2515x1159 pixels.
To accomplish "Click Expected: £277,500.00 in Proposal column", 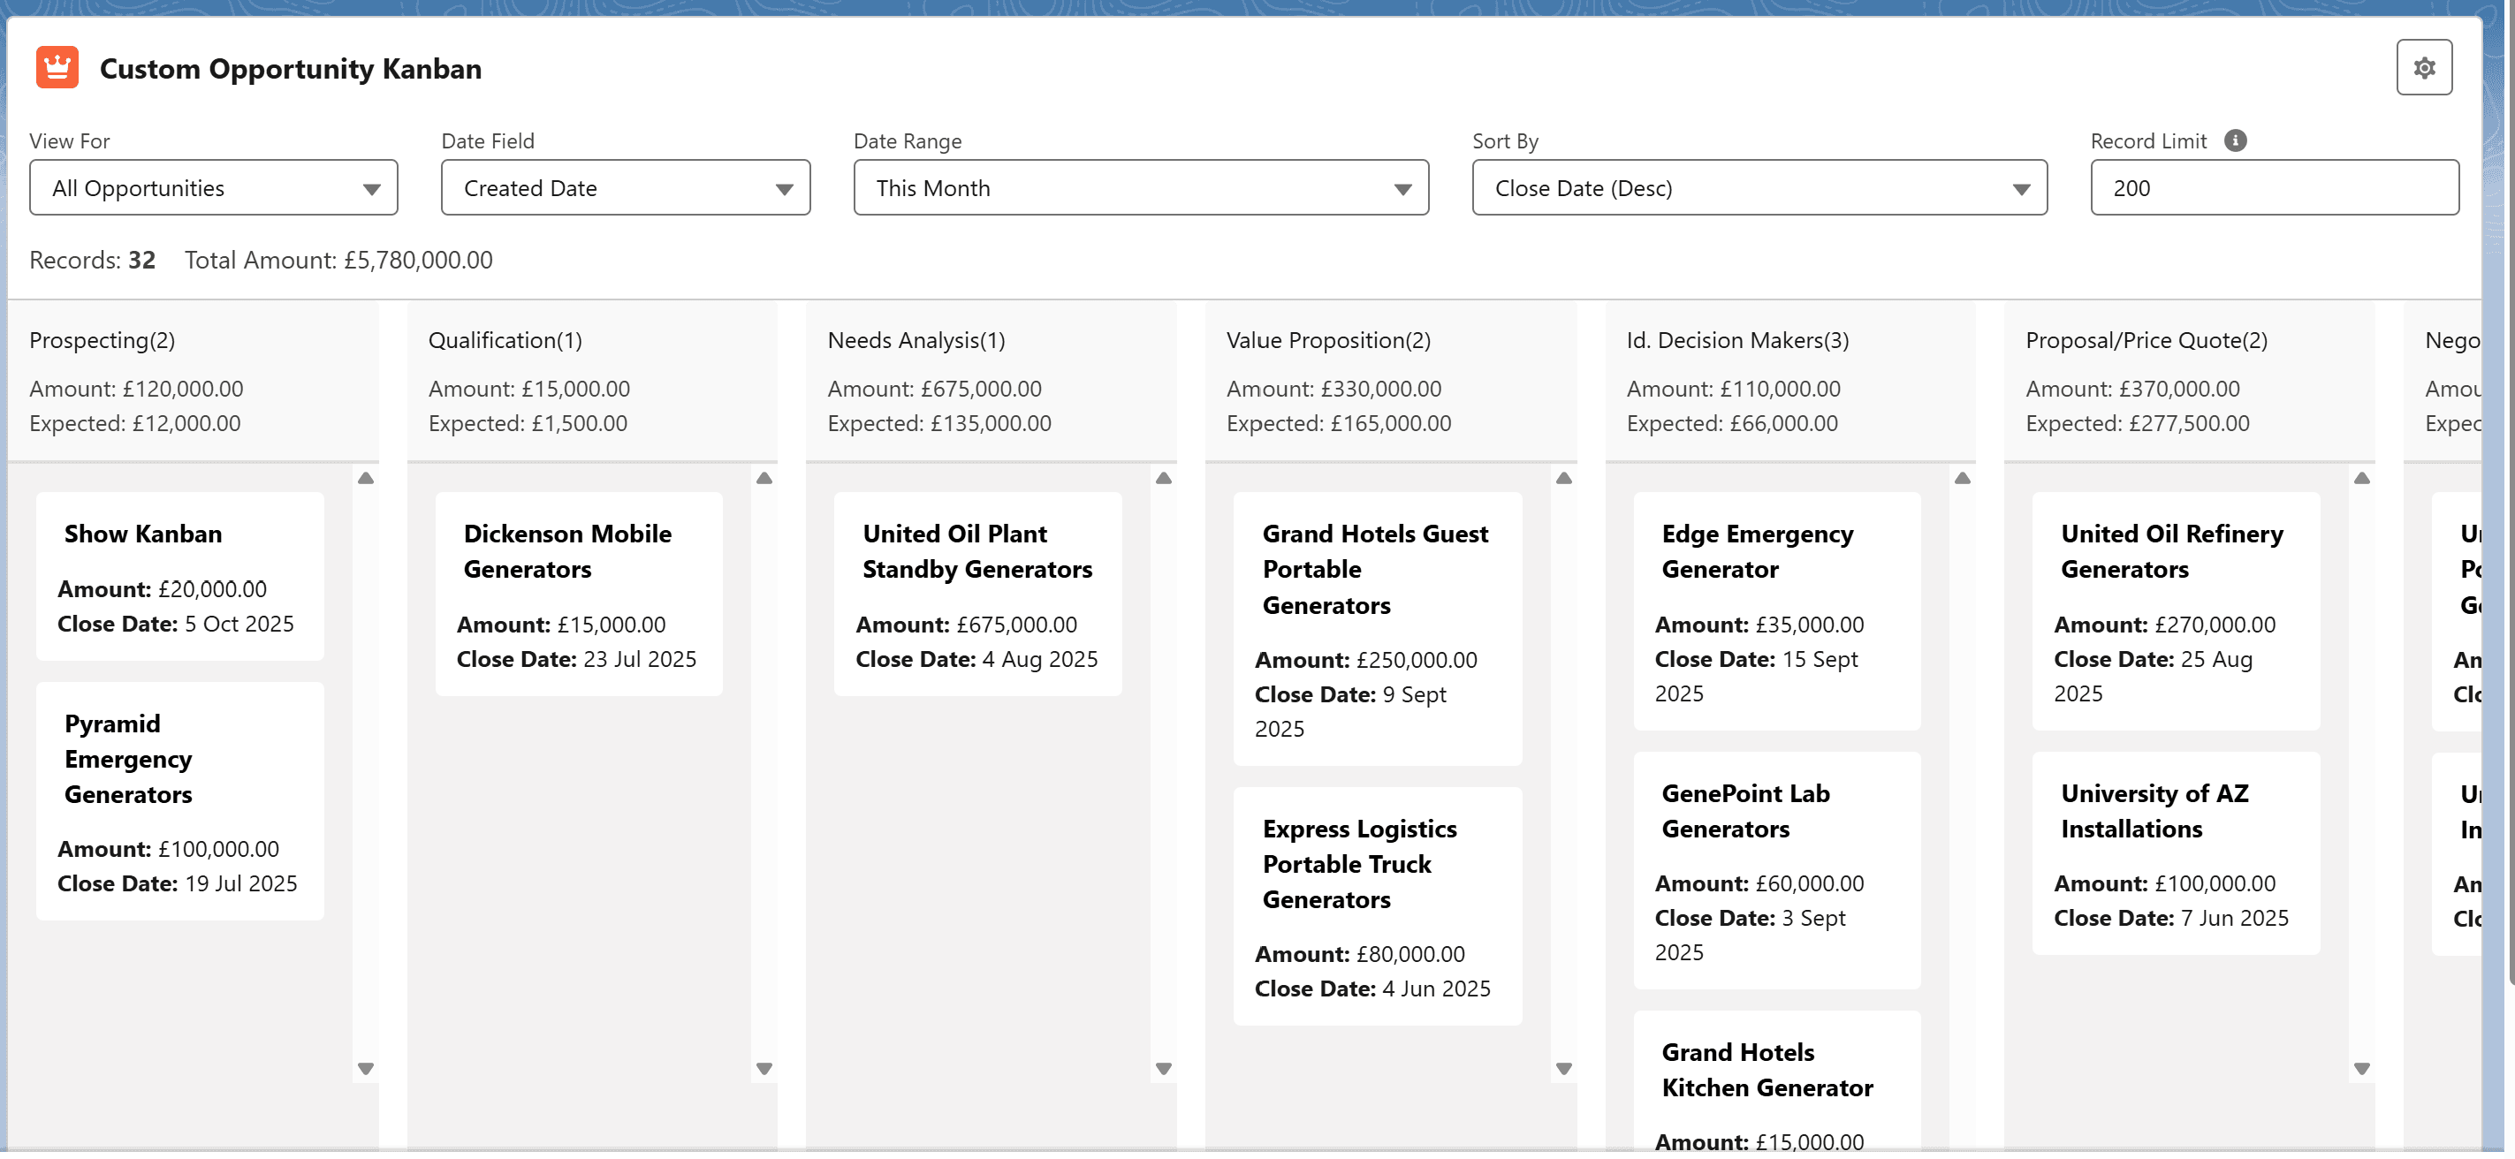I will click(x=2137, y=423).
